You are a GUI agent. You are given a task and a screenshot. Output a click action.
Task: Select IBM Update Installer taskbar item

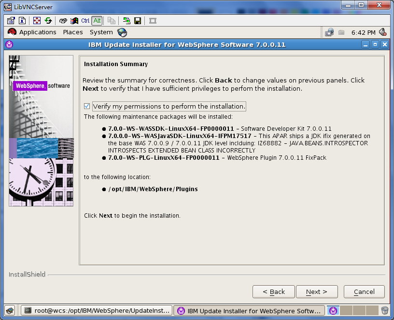(x=249, y=311)
